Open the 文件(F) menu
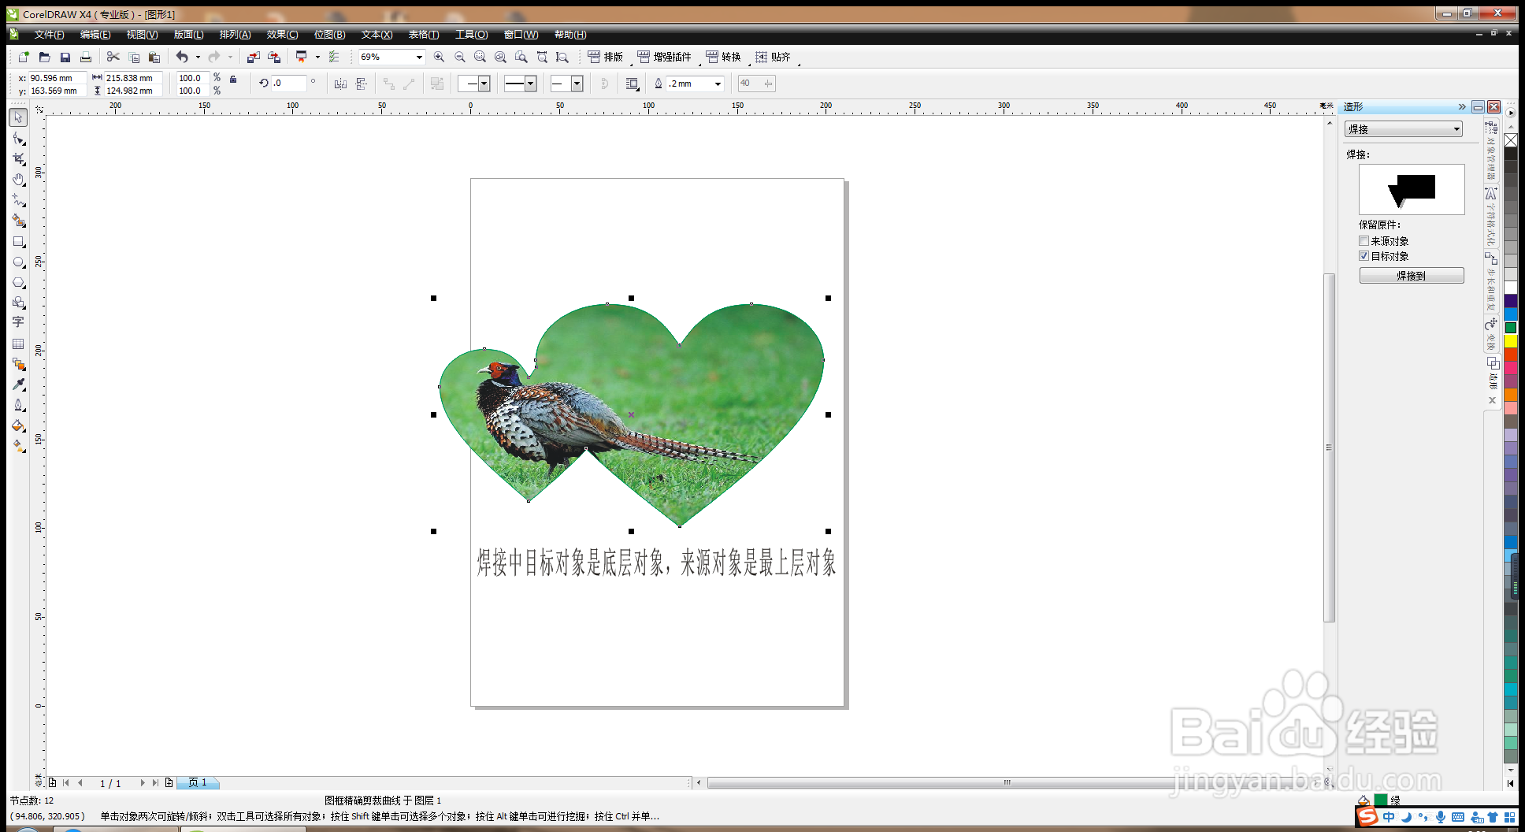 [49, 35]
